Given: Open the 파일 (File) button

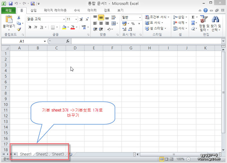Looking at the screenshot, I should (8, 10).
